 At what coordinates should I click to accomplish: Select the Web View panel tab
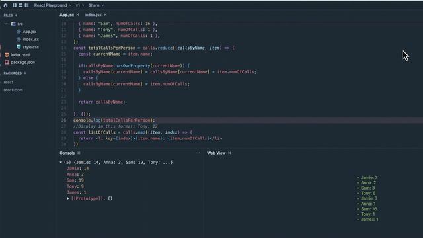(216, 153)
